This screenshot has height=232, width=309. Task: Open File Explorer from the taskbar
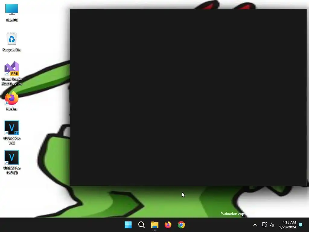click(155, 225)
